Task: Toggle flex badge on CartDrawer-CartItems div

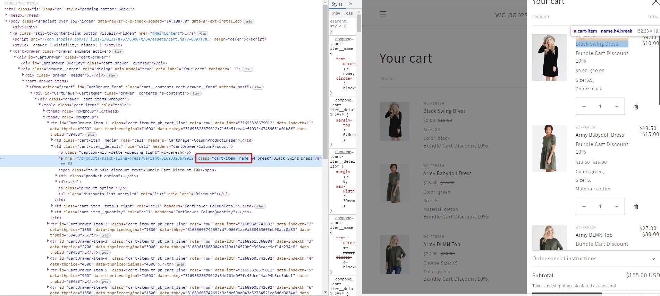Action: pos(196,93)
